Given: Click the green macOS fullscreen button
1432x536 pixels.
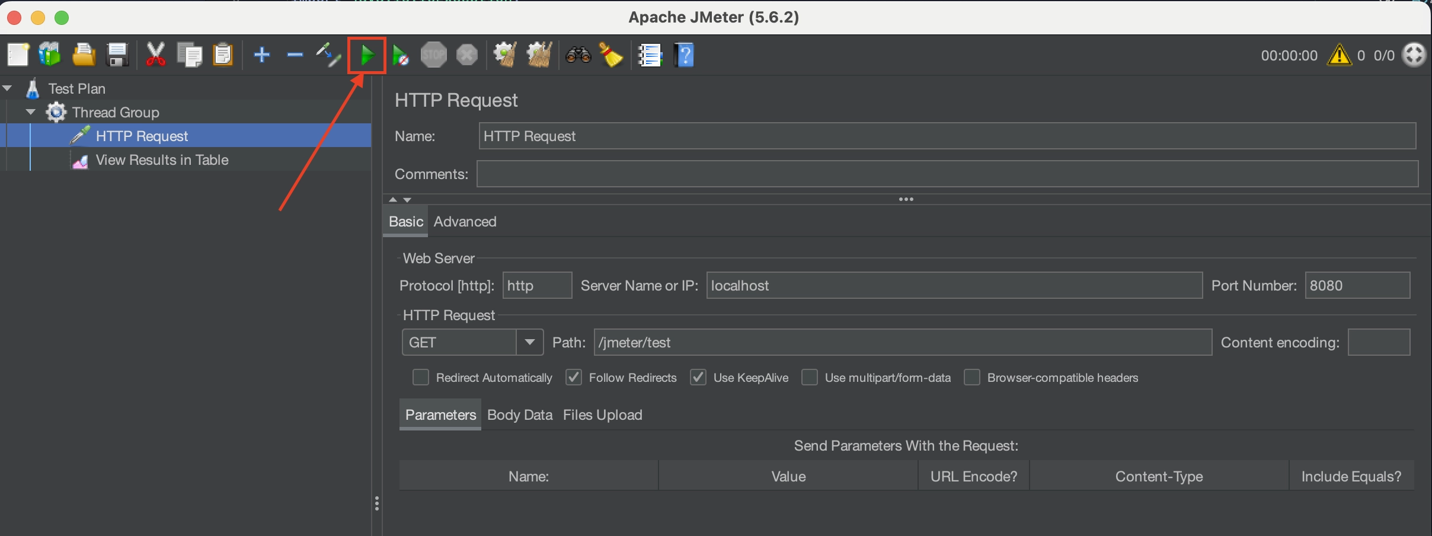Looking at the screenshot, I should pos(61,18).
